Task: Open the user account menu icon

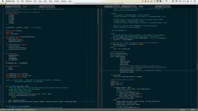Action: click(x=188, y=1)
